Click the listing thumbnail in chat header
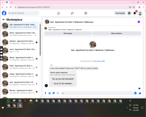This screenshot has width=146, height=117. [47, 22]
